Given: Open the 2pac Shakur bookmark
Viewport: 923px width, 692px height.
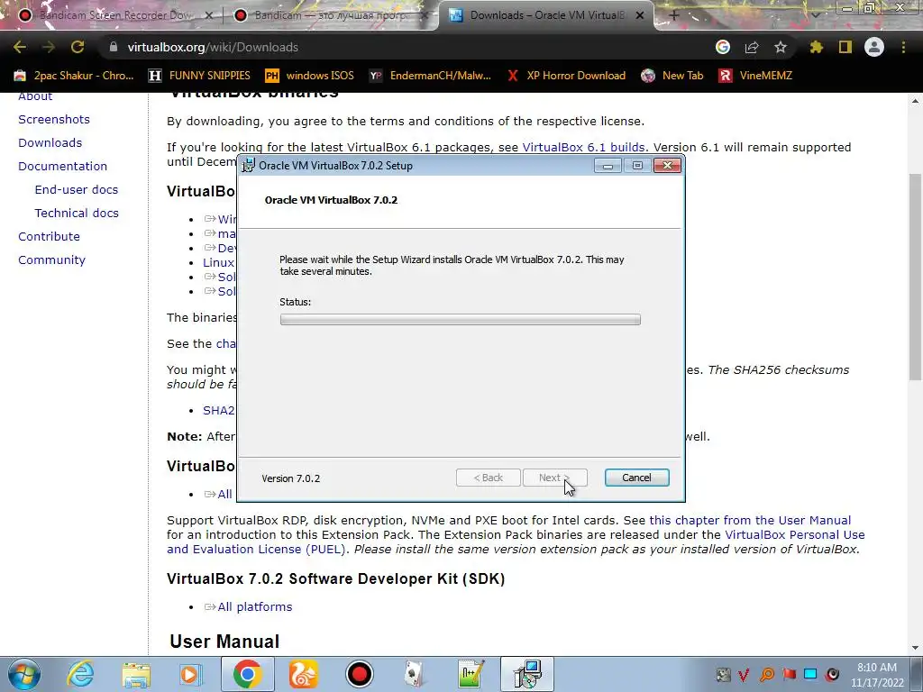Looking at the screenshot, I should (x=75, y=76).
